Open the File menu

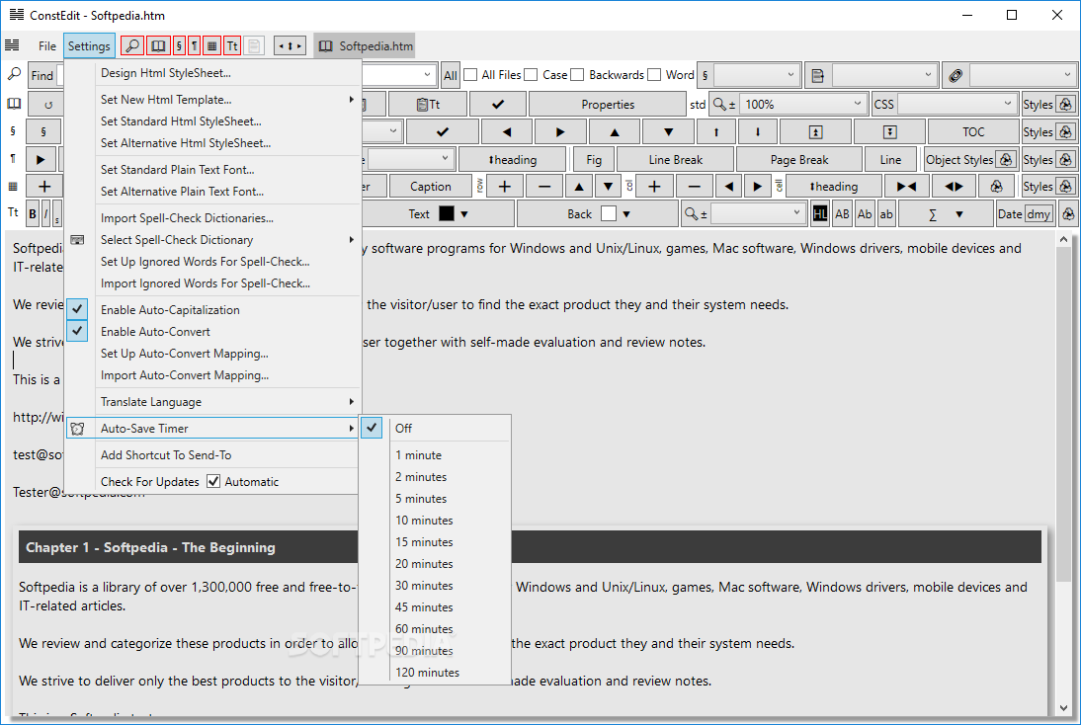pyautogui.click(x=46, y=46)
